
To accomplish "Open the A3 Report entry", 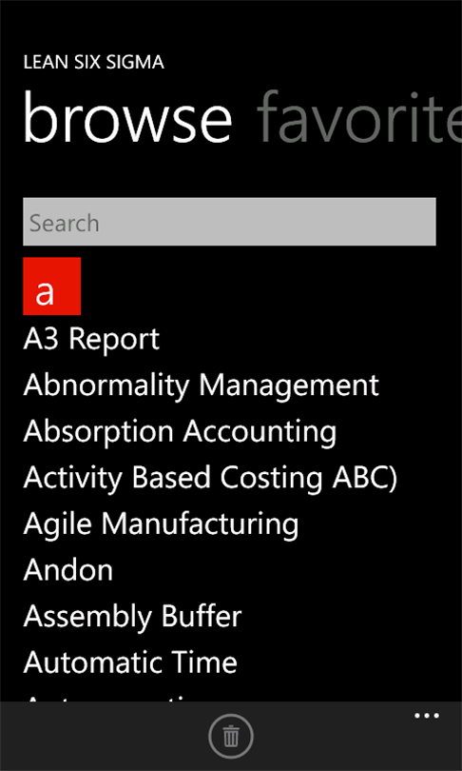I will 91,339.
